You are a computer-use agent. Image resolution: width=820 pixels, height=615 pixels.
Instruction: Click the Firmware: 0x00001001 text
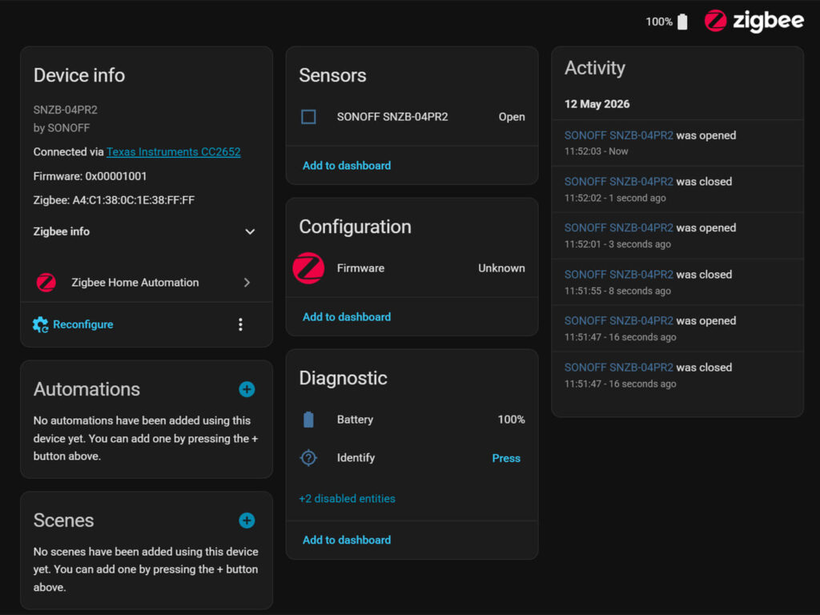90,176
